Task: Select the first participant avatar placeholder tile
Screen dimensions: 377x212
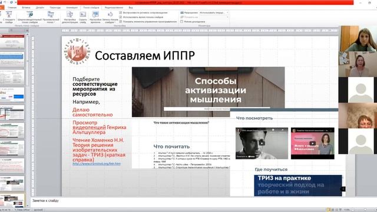Action: 358,90
